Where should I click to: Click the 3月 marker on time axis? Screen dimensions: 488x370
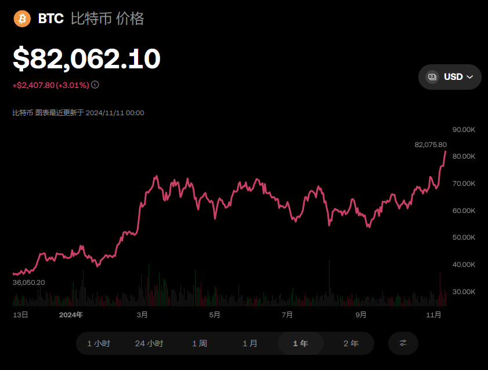click(x=142, y=315)
